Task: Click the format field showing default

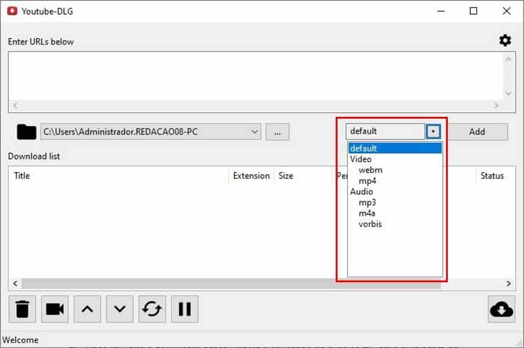Action: coord(385,131)
